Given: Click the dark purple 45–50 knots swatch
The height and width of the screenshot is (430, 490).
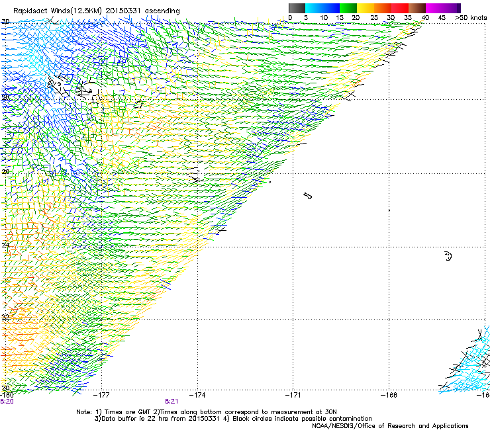Looking at the screenshot, I should 452,8.
